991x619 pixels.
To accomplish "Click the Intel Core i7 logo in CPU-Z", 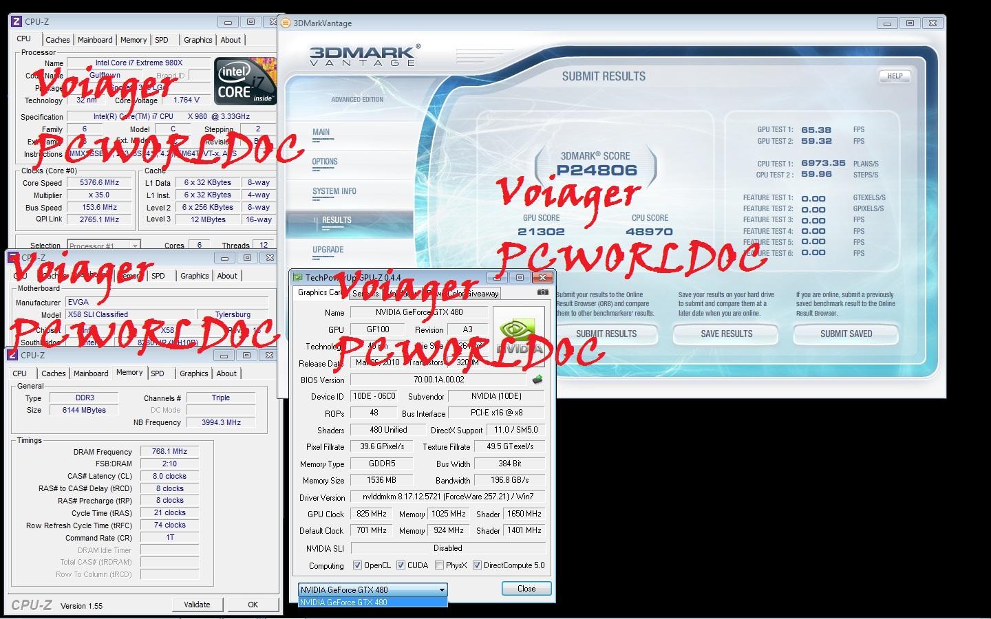I will point(245,80).
